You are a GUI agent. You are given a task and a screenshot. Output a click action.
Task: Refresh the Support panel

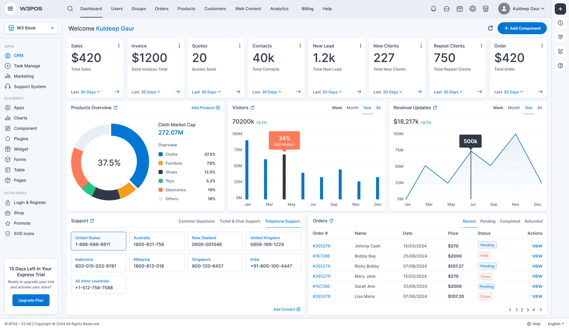pos(92,221)
